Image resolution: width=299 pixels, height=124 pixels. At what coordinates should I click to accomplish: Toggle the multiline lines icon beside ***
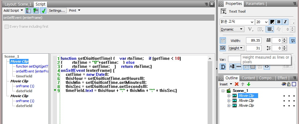coord(253,67)
